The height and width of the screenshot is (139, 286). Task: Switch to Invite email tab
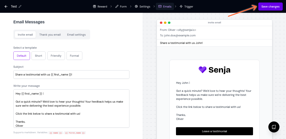(25, 35)
